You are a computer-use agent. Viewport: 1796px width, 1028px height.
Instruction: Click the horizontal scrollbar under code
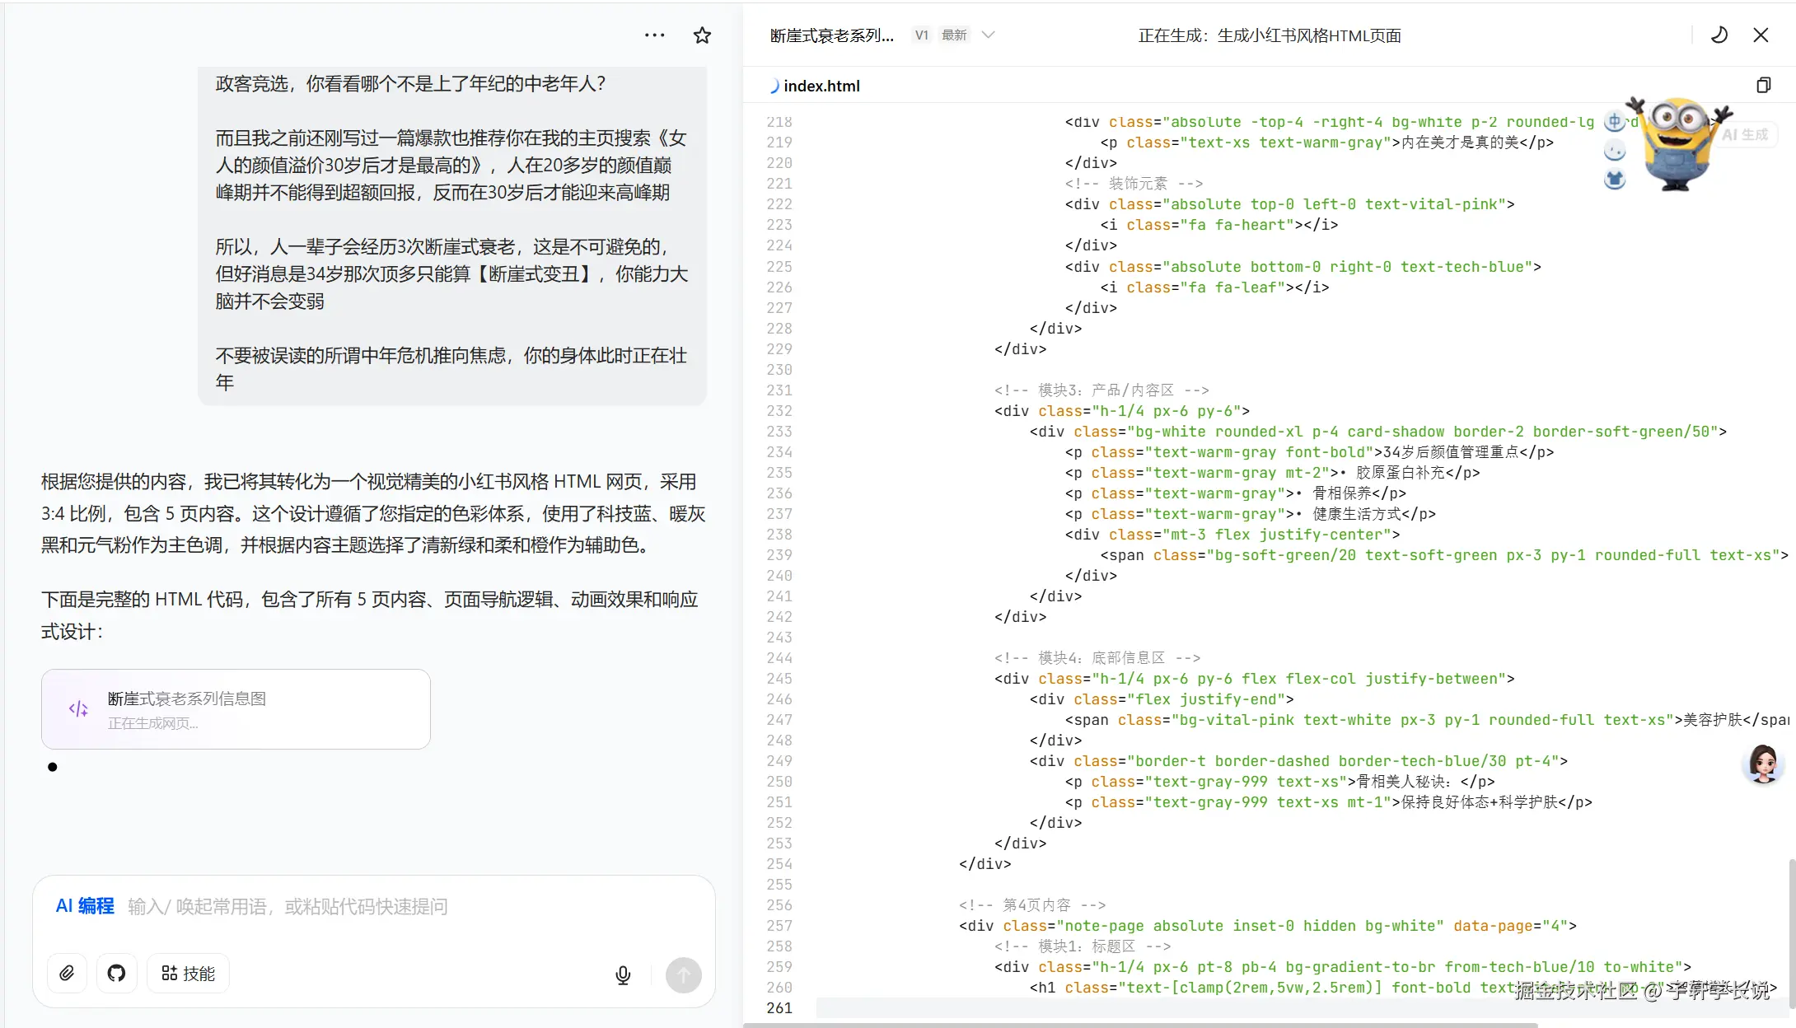pos(1140,1025)
